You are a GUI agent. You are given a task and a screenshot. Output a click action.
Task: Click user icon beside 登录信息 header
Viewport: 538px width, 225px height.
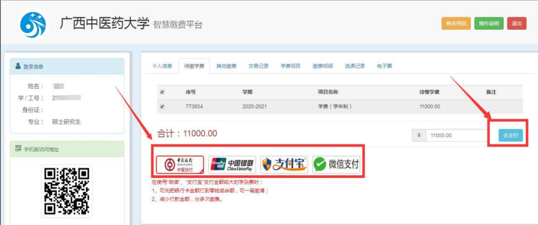(18, 66)
